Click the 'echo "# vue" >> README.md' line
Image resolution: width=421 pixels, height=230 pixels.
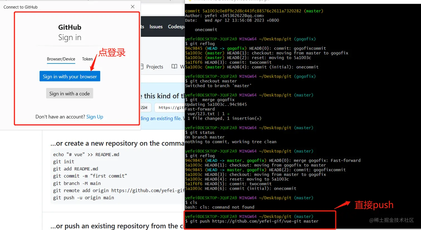click(x=86, y=155)
